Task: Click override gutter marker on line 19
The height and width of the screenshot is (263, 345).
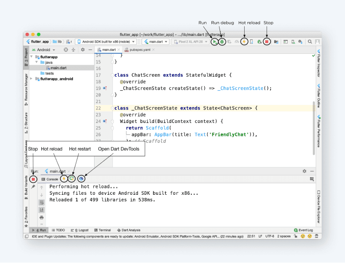Action: (105, 88)
